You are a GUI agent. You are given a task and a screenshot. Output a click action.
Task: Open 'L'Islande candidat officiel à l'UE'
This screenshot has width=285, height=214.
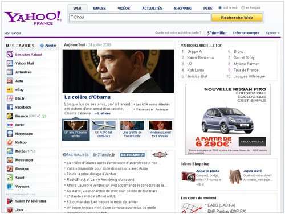point(91,196)
